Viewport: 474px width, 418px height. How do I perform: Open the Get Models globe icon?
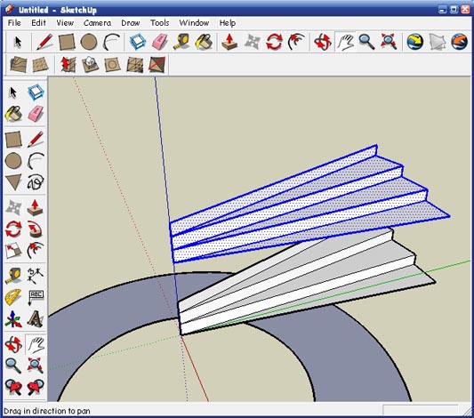pyautogui.click(x=414, y=42)
